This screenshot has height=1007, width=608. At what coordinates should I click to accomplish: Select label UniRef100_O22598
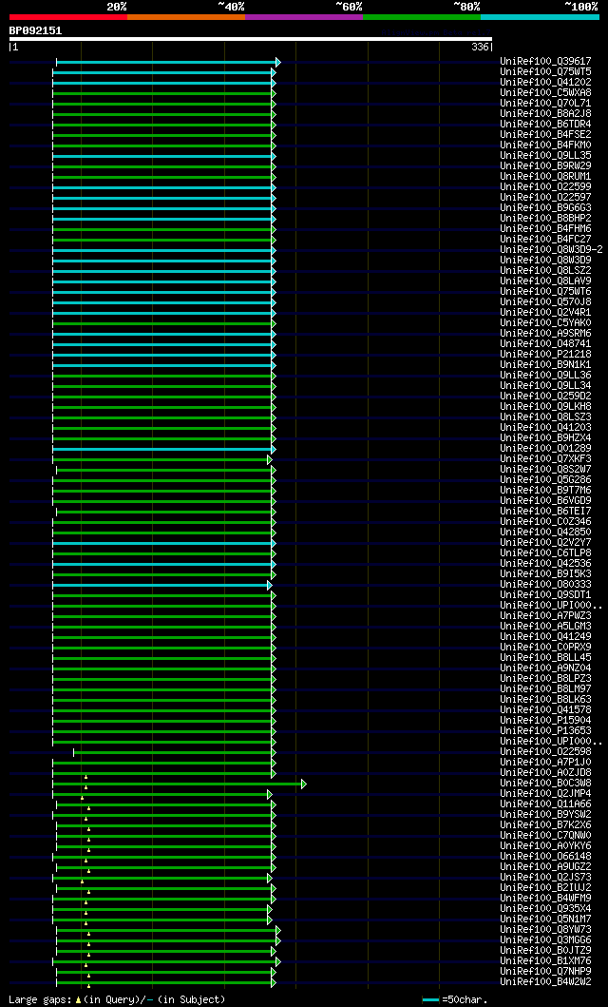pos(545,751)
